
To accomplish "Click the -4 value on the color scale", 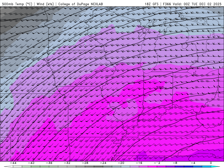I will (x=193, y=163).
